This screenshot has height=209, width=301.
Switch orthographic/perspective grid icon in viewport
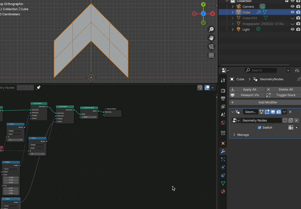tap(211, 55)
